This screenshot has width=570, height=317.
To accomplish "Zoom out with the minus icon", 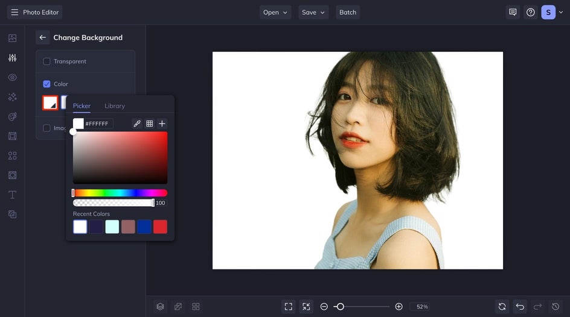I will click(x=324, y=307).
